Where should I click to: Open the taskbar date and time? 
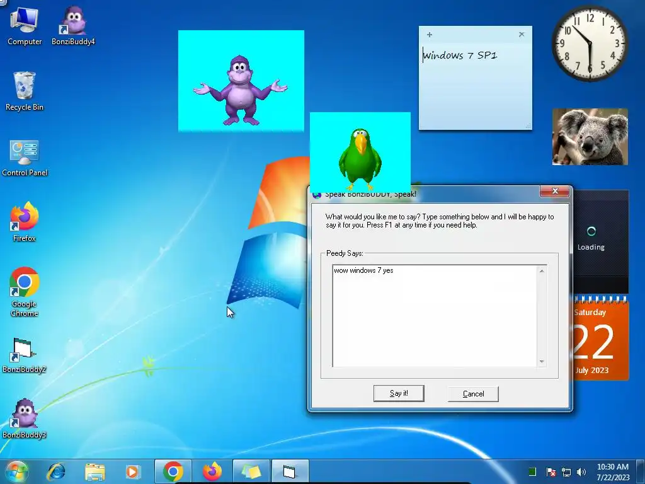click(613, 472)
